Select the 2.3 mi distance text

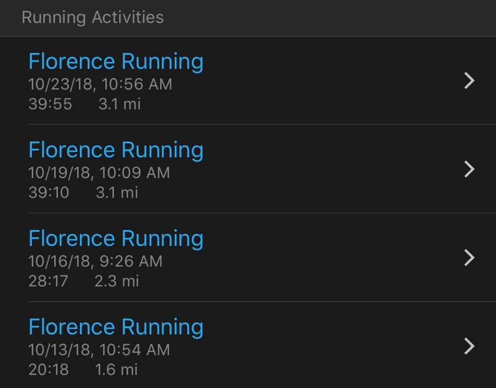point(117,281)
